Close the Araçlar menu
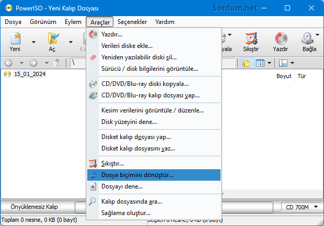This screenshot has height=226, width=324. coord(100,22)
